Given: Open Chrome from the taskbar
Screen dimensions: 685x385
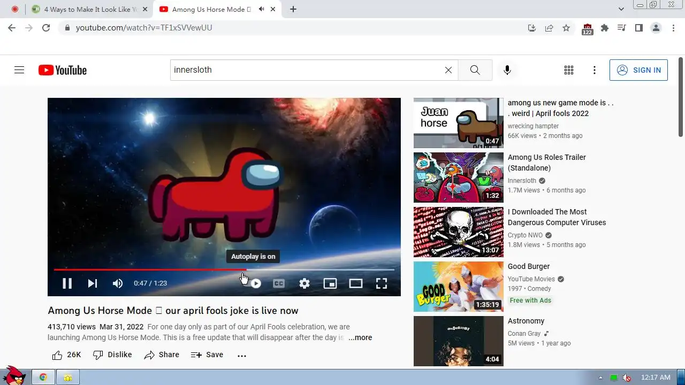Looking at the screenshot, I should pyautogui.click(x=43, y=377).
